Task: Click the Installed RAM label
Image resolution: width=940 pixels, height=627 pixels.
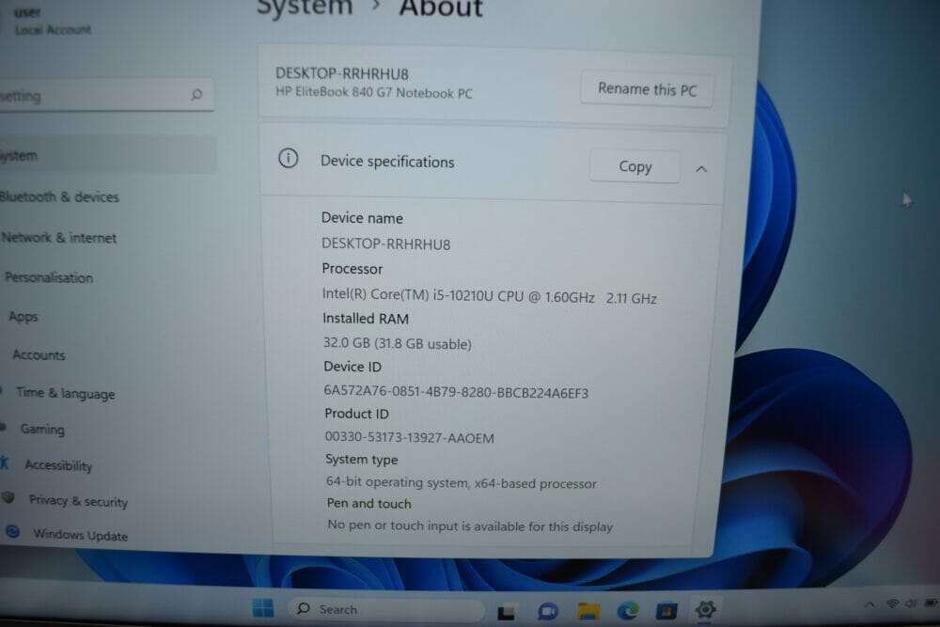Action: 366,319
